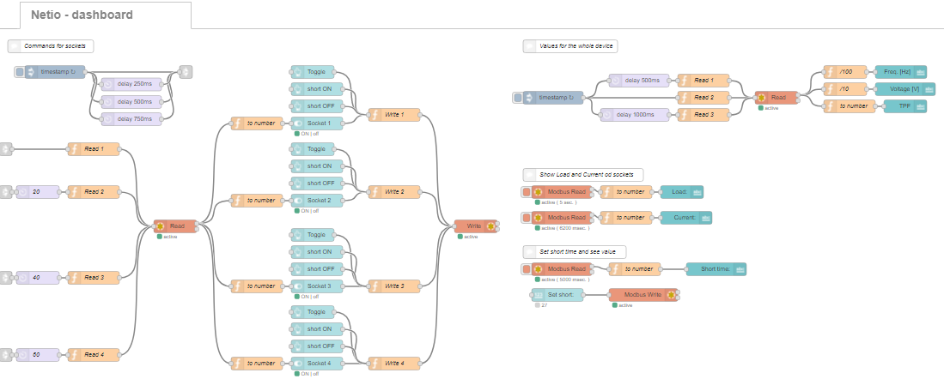Select the link node right of delay 250ms
Viewport: 944px width, 385px height.
186,71
